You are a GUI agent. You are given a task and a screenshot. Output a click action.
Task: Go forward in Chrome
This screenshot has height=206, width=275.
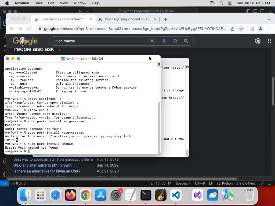[20, 29]
